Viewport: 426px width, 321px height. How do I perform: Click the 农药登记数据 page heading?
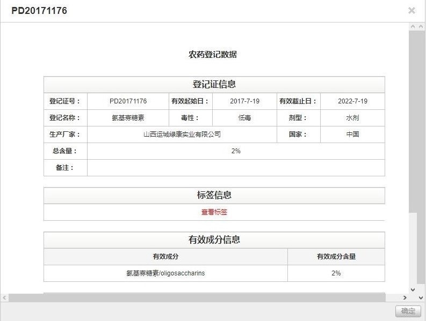tap(213, 55)
